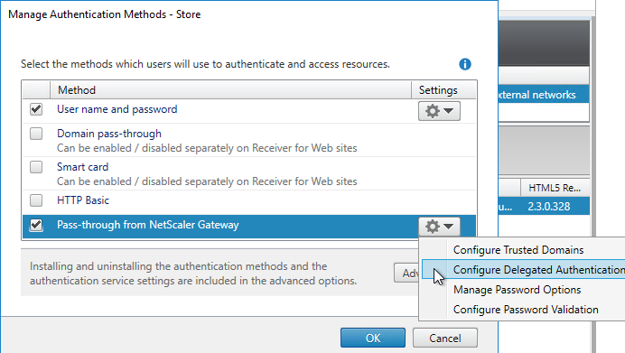The height and width of the screenshot is (353, 625).
Task: Select the Domain pass-through method row
Action: [249, 140]
